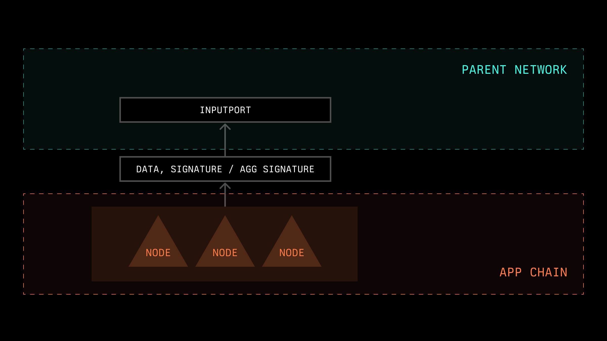Click the word DATA in the signature box
607x341 pixels.
[x=147, y=169]
